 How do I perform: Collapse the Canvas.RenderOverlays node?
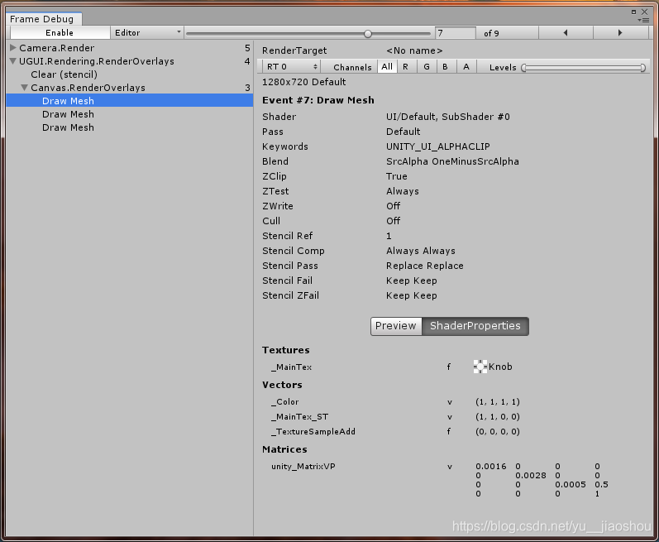click(x=24, y=88)
